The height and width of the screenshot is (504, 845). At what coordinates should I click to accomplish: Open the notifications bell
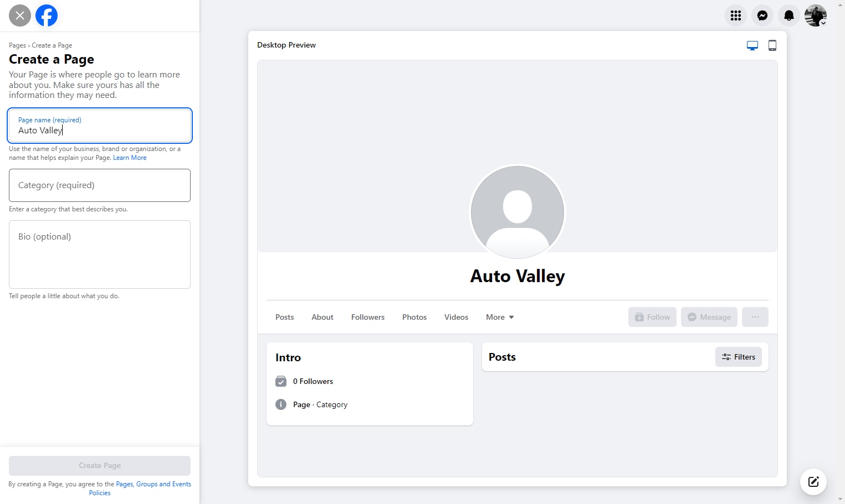(789, 15)
